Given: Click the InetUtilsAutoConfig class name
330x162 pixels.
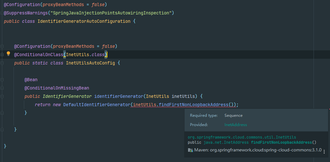Looking at the screenshot, I should coord(91,63).
